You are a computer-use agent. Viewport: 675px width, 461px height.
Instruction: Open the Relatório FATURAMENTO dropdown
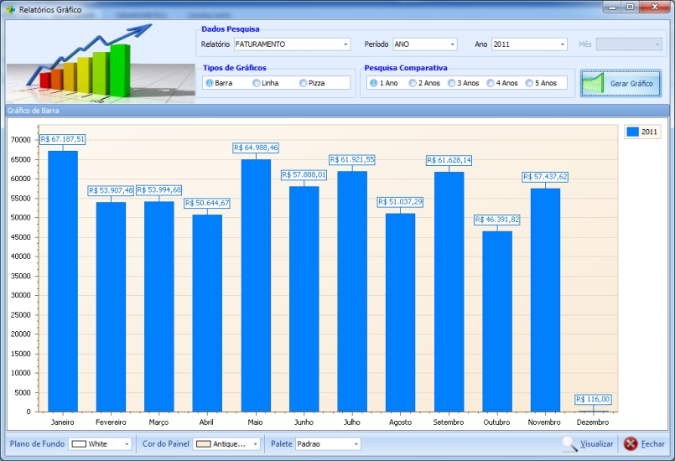tap(345, 44)
